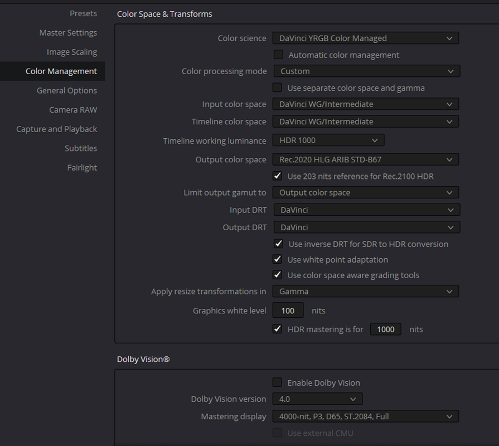Click the Graphics white level label
Image resolution: width=499 pixels, height=446 pixels.
click(x=230, y=311)
